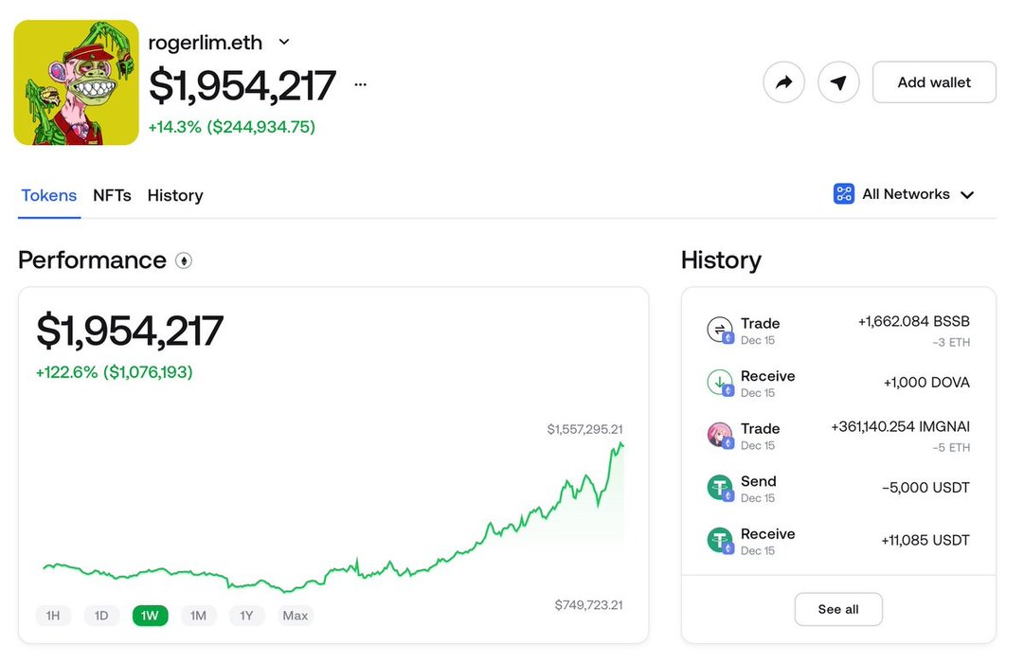
Task: Expand the rogerlim.eth wallet dropdown
Action: [x=284, y=43]
